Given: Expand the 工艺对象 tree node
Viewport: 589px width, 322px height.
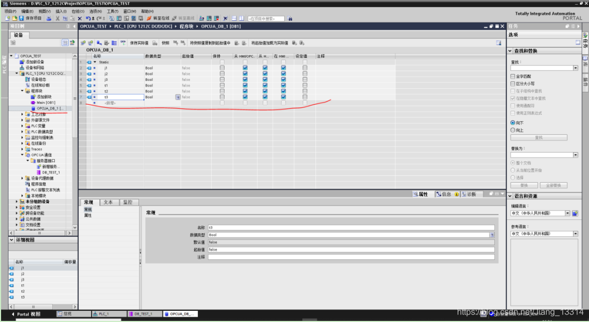Looking at the screenshot, I should click(x=22, y=114).
